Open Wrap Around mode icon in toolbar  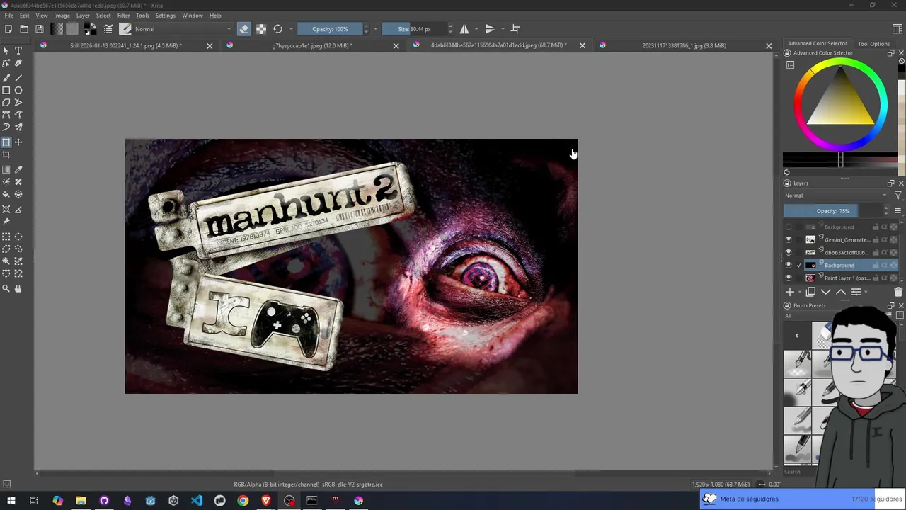[515, 29]
